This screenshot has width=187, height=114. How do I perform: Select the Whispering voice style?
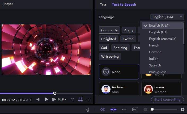pos(110,56)
